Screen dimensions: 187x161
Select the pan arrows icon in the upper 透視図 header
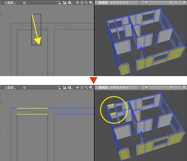(171, 3)
